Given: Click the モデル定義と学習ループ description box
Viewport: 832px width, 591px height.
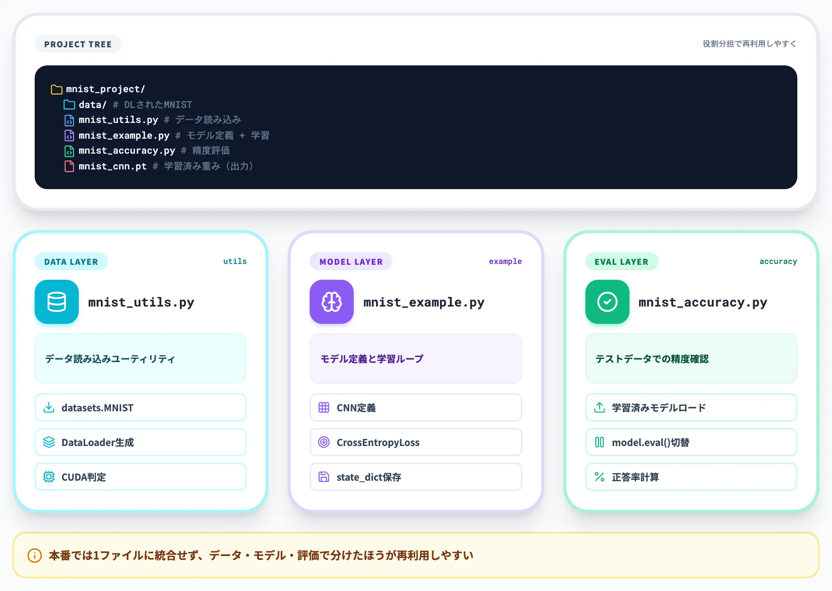Looking at the screenshot, I should coord(416,359).
